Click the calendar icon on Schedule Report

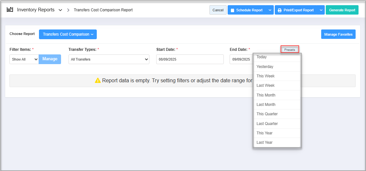(233, 10)
